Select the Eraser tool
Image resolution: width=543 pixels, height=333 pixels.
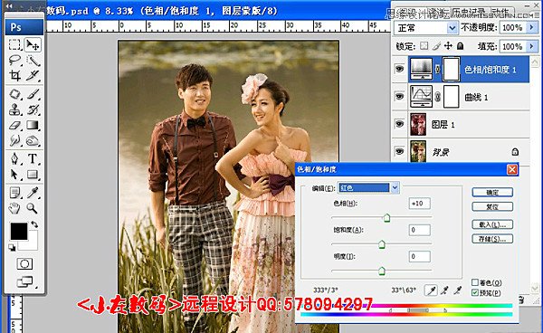click(x=14, y=125)
